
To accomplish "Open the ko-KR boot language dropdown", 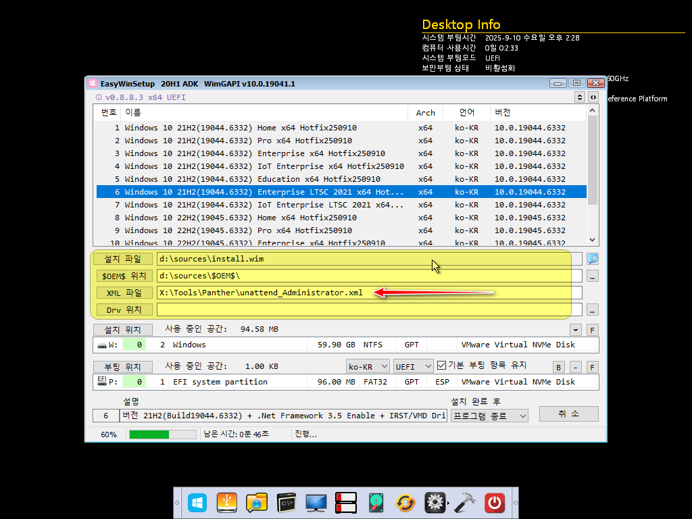I will coord(368,366).
